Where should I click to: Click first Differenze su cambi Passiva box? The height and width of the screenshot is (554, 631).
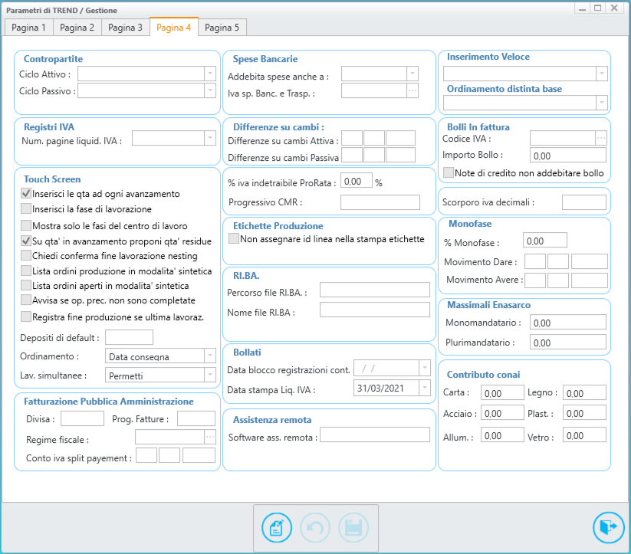pos(352,155)
